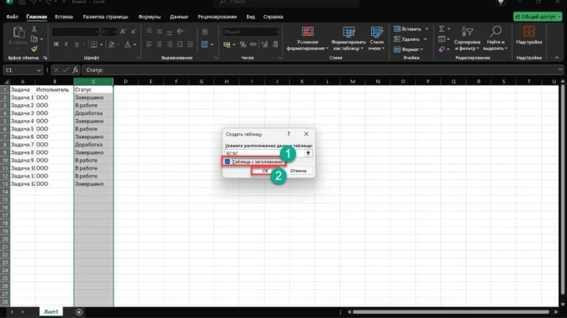Click the Отмена button in dialog

pyautogui.click(x=298, y=171)
